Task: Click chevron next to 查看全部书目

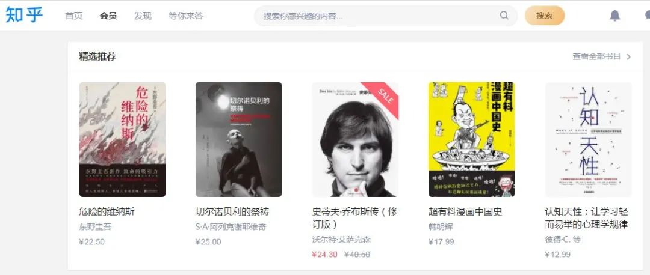Action: coord(628,56)
